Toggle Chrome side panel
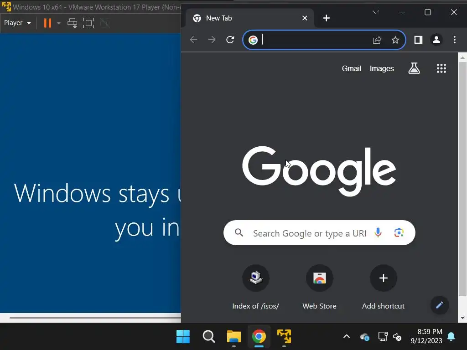 pos(419,40)
